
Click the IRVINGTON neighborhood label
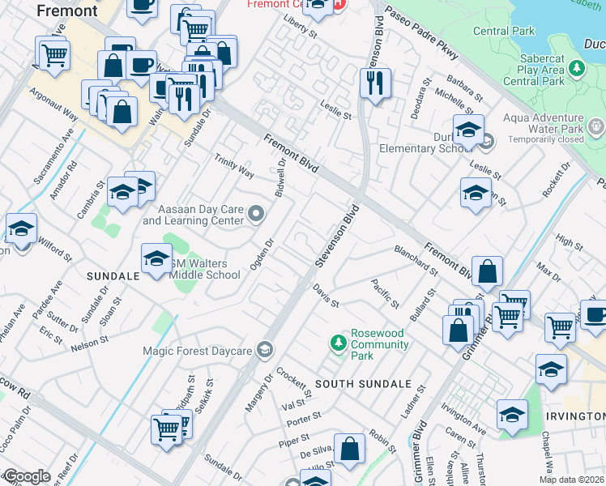tap(576, 416)
